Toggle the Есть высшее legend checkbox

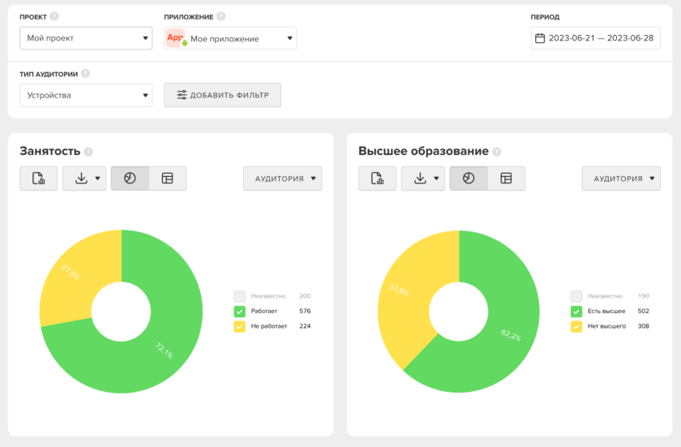tap(576, 312)
